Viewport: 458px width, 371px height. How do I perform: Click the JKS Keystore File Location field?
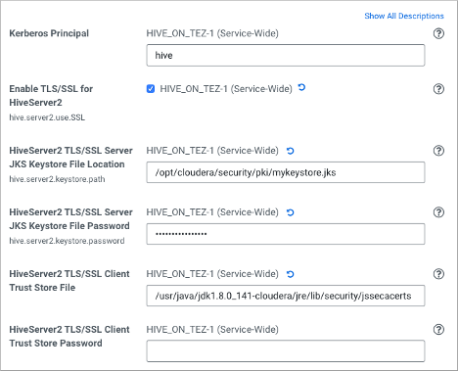286,172
